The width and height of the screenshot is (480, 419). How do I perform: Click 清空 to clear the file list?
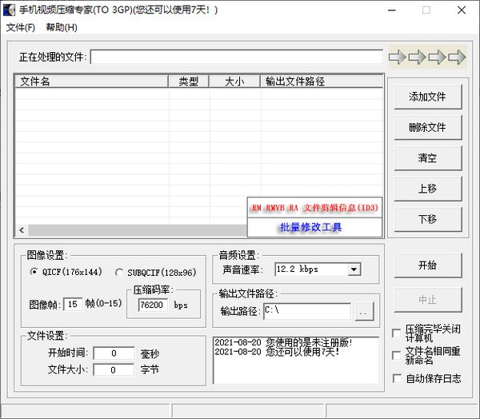pos(427,158)
